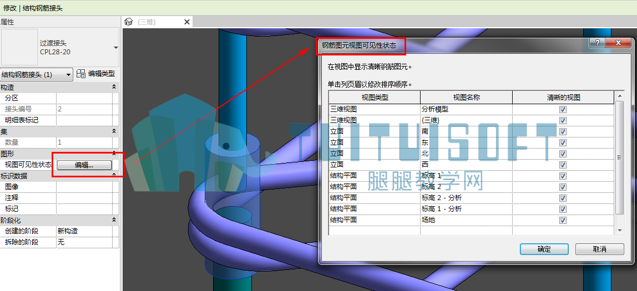
Task: Collapse the 标识数据 section
Action: (114, 175)
